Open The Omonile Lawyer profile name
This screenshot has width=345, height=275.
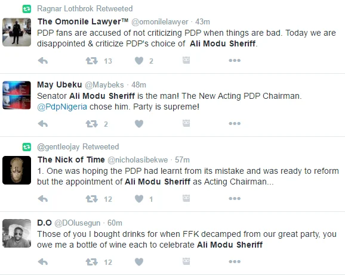click(83, 21)
